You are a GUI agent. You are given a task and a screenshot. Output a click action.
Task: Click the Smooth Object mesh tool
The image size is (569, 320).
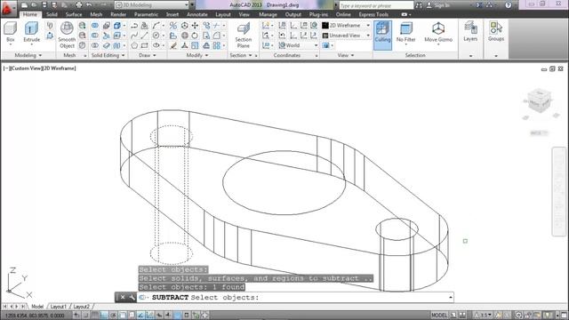coord(67,35)
